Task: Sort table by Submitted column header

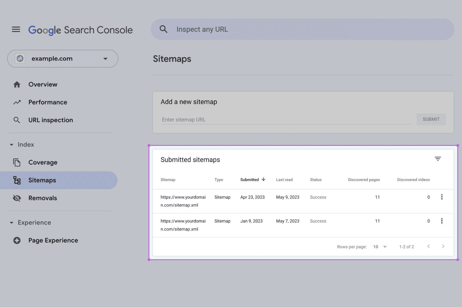Action: [x=250, y=180]
